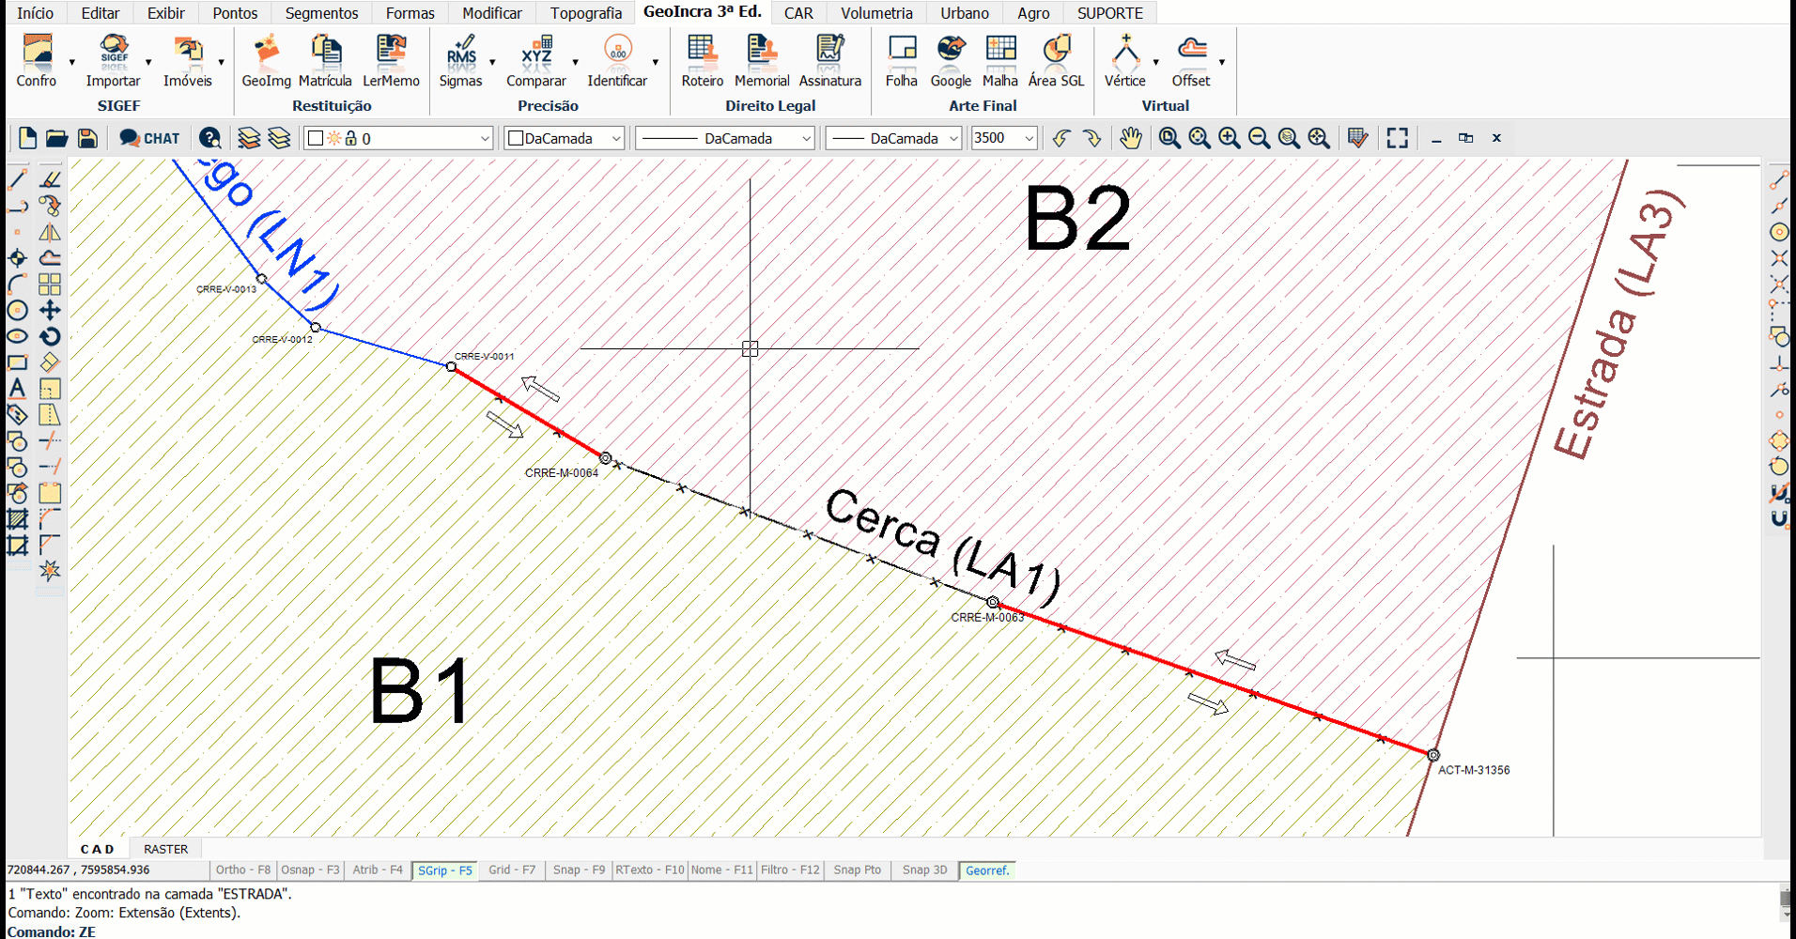This screenshot has height=939, width=1796.
Task: Activate the pan hand tool
Action: click(x=1130, y=138)
